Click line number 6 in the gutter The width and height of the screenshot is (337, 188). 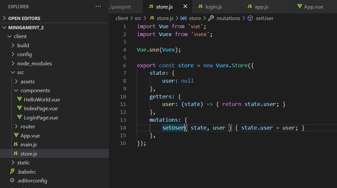click(124, 65)
